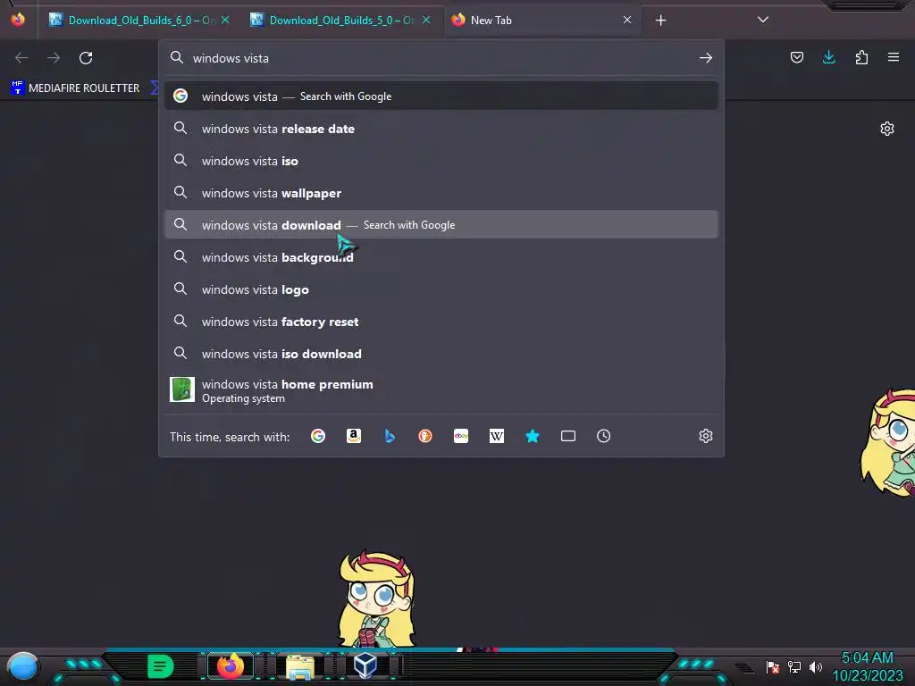Image resolution: width=915 pixels, height=686 pixels.
Task: Search this time with eBay
Action: click(x=461, y=436)
